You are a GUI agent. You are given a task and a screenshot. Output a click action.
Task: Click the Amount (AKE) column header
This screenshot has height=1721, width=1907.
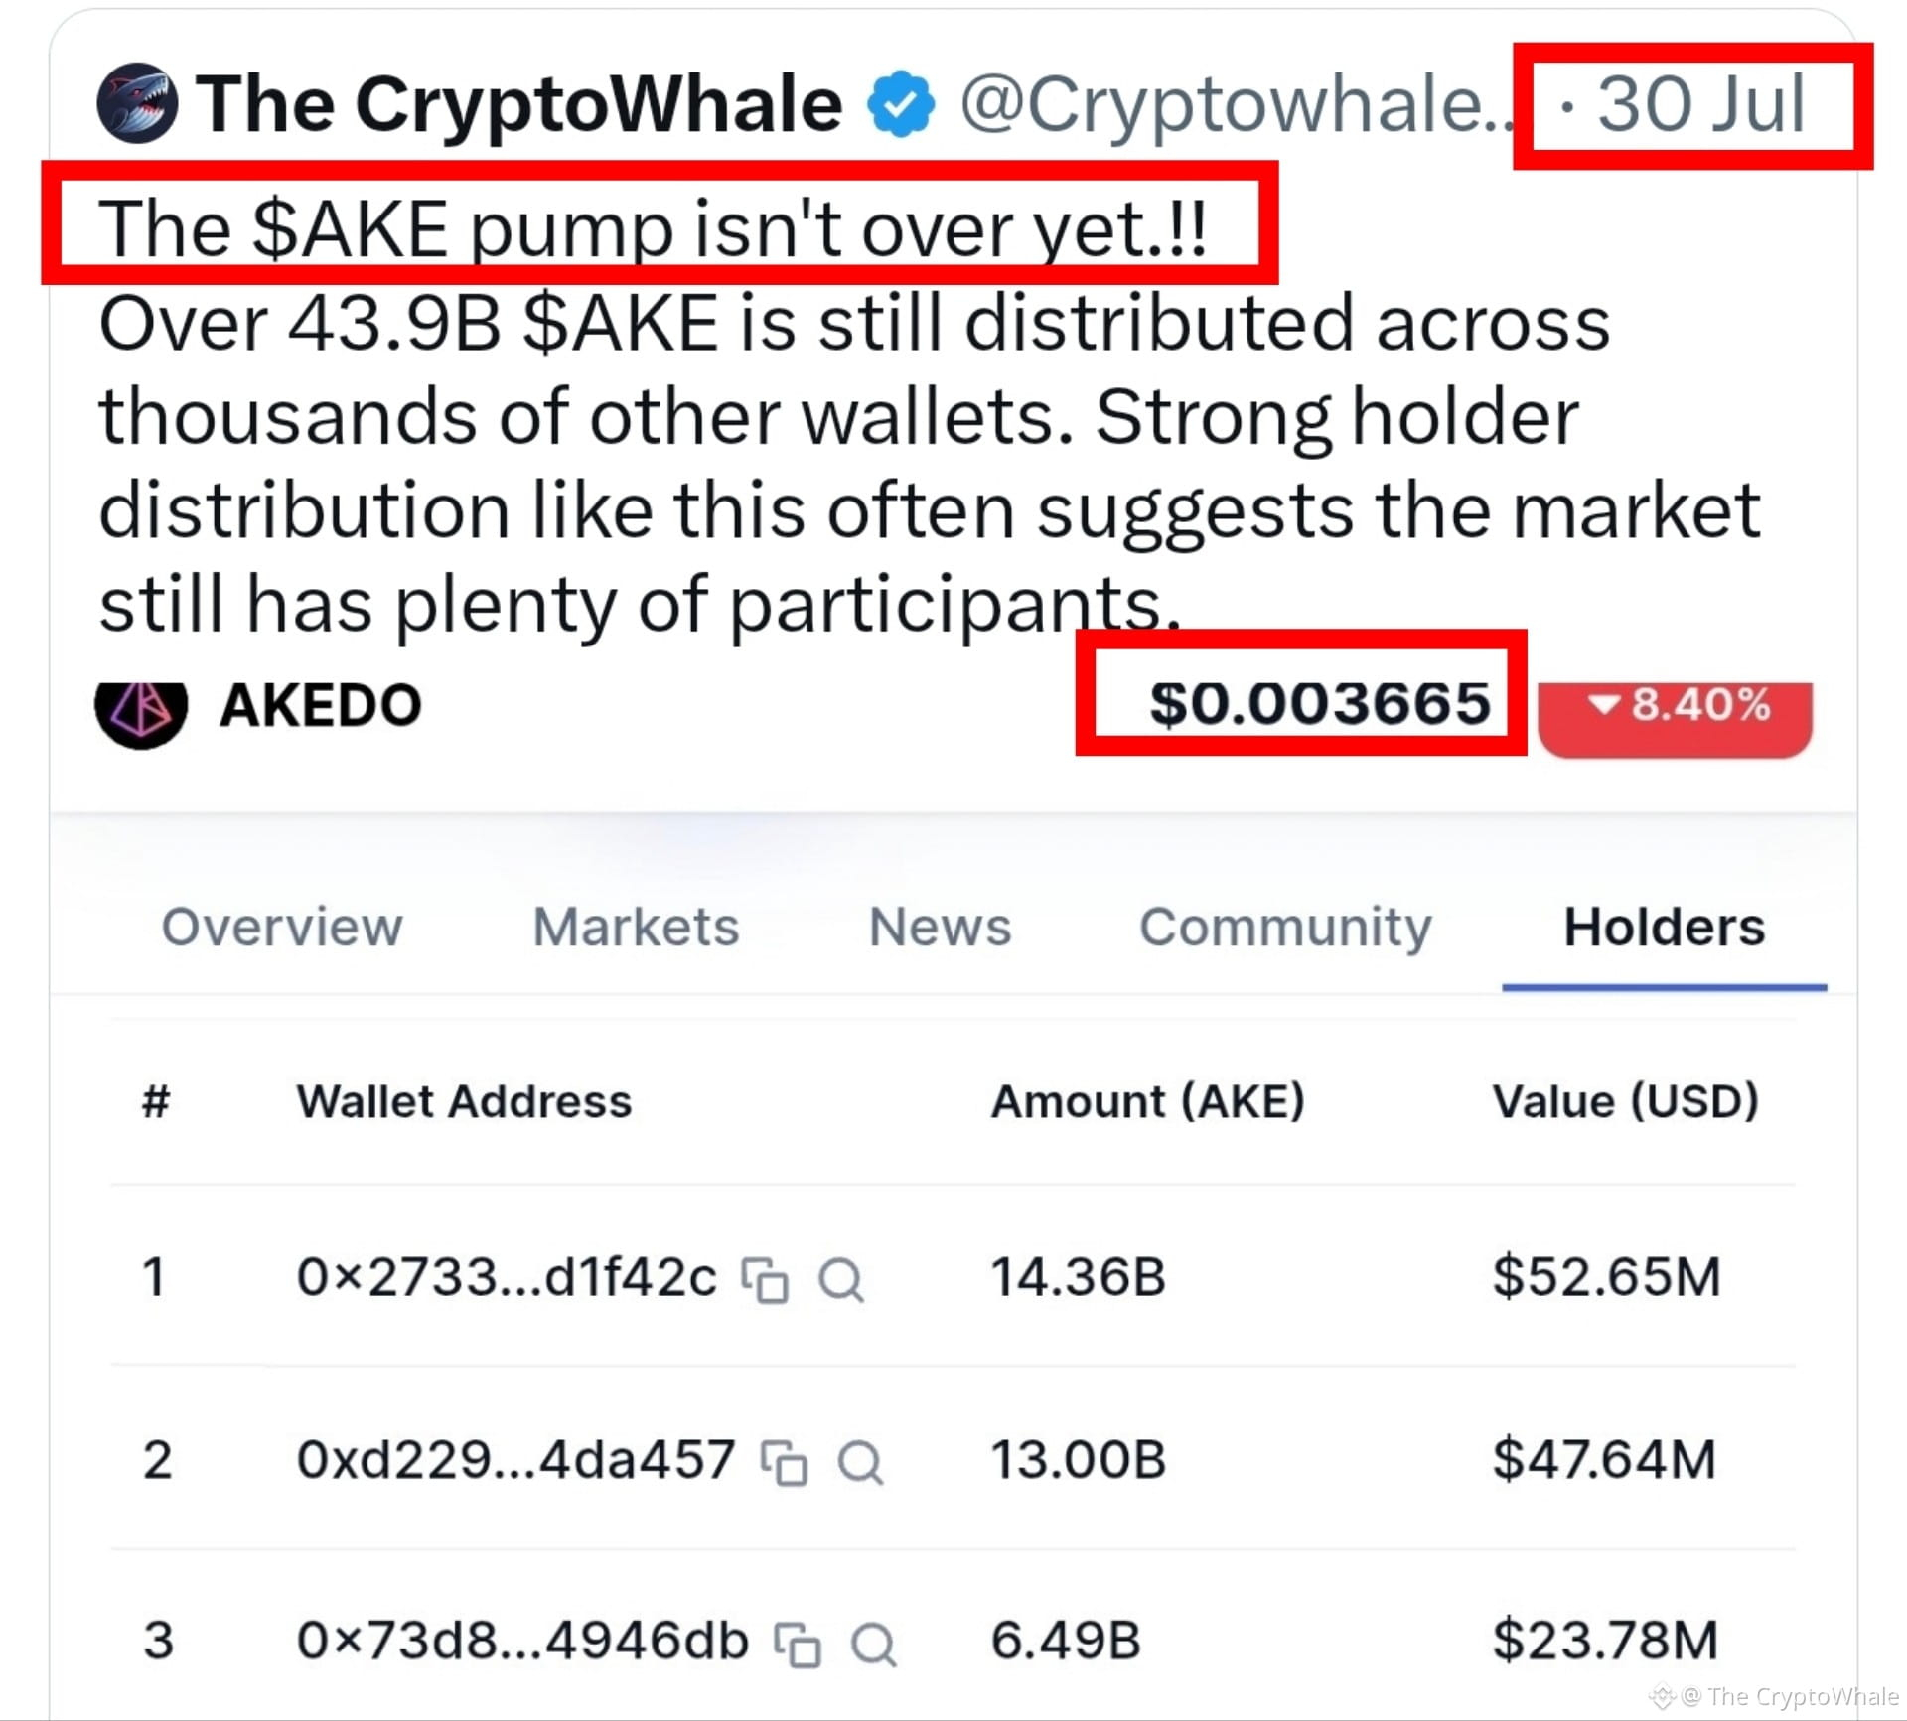coord(1148,1101)
